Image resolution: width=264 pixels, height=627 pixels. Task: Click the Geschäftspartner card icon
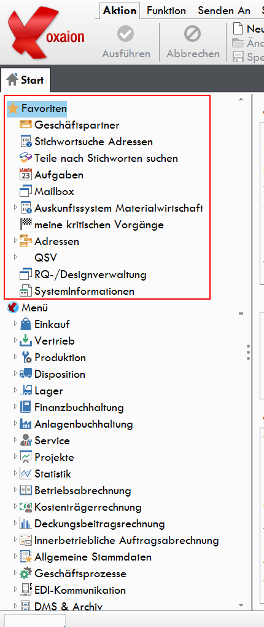click(x=26, y=125)
